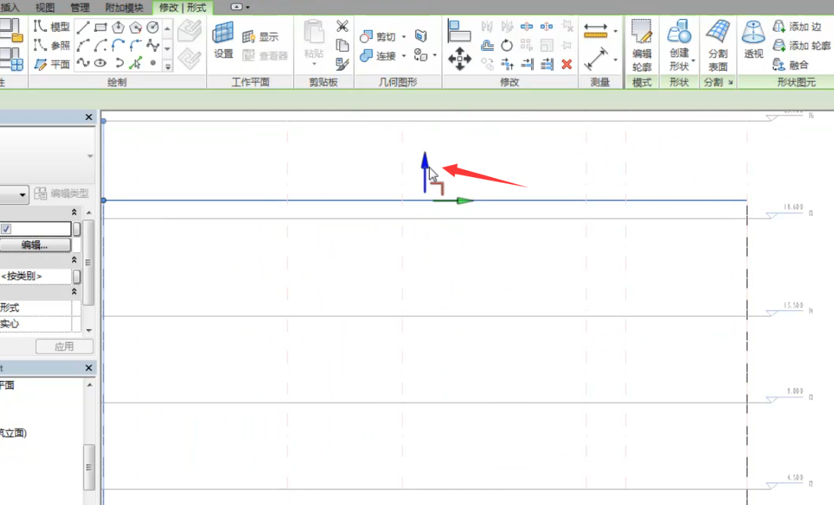Open the type selector dropdown arrow

24,194
